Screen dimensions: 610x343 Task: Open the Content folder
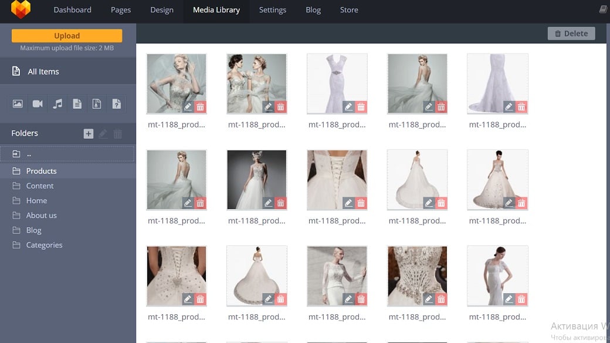pyautogui.click(x=40, y=186)
